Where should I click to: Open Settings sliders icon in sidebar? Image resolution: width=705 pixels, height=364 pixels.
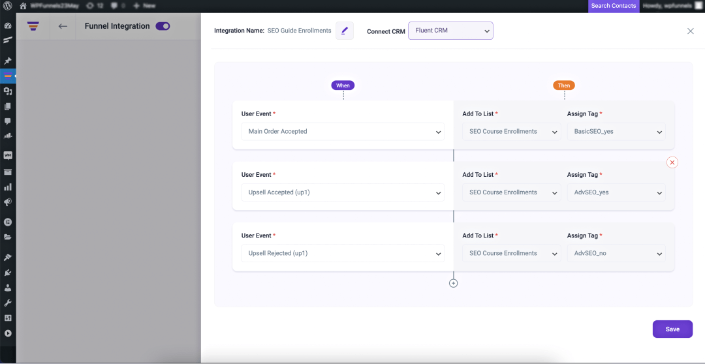(x=8, y=318)
